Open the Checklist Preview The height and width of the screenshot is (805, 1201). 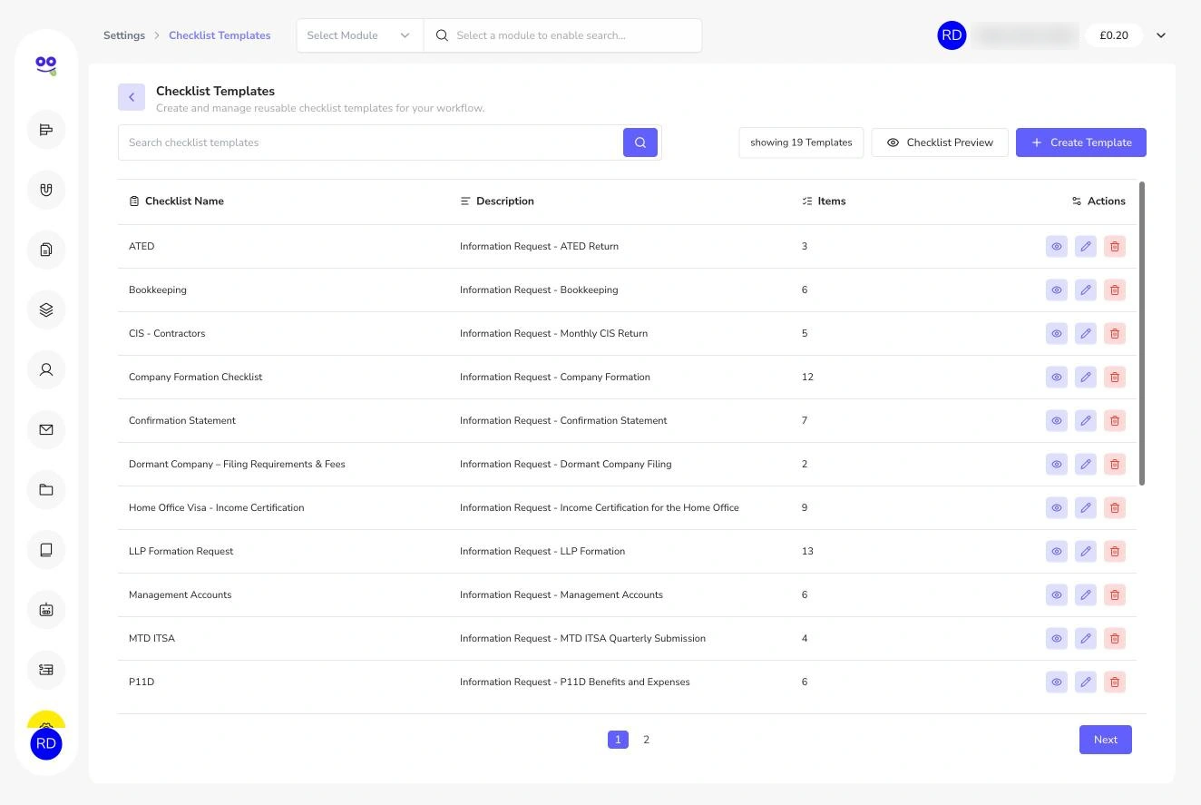tap(940, 142)
